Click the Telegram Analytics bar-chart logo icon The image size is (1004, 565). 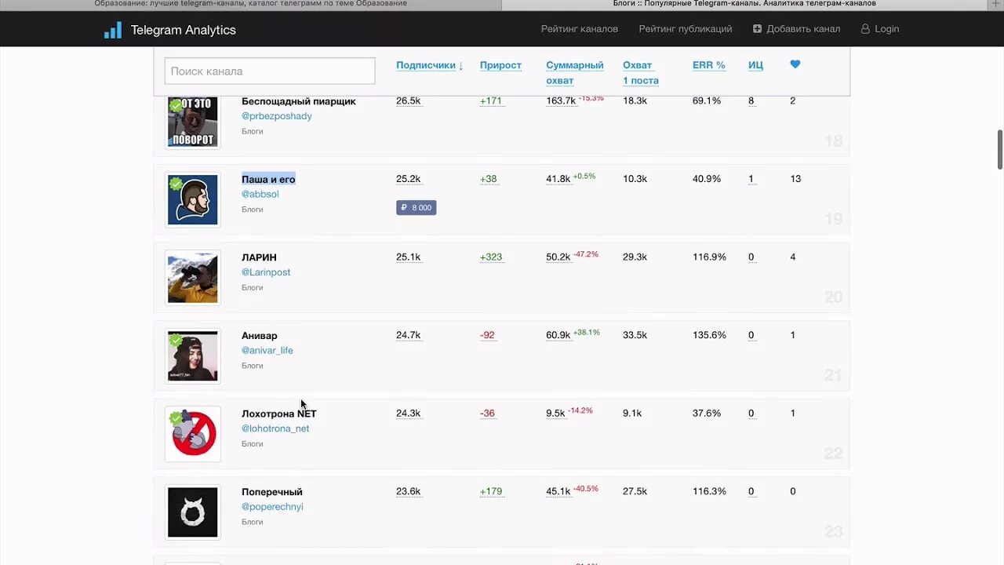point(113,30)
